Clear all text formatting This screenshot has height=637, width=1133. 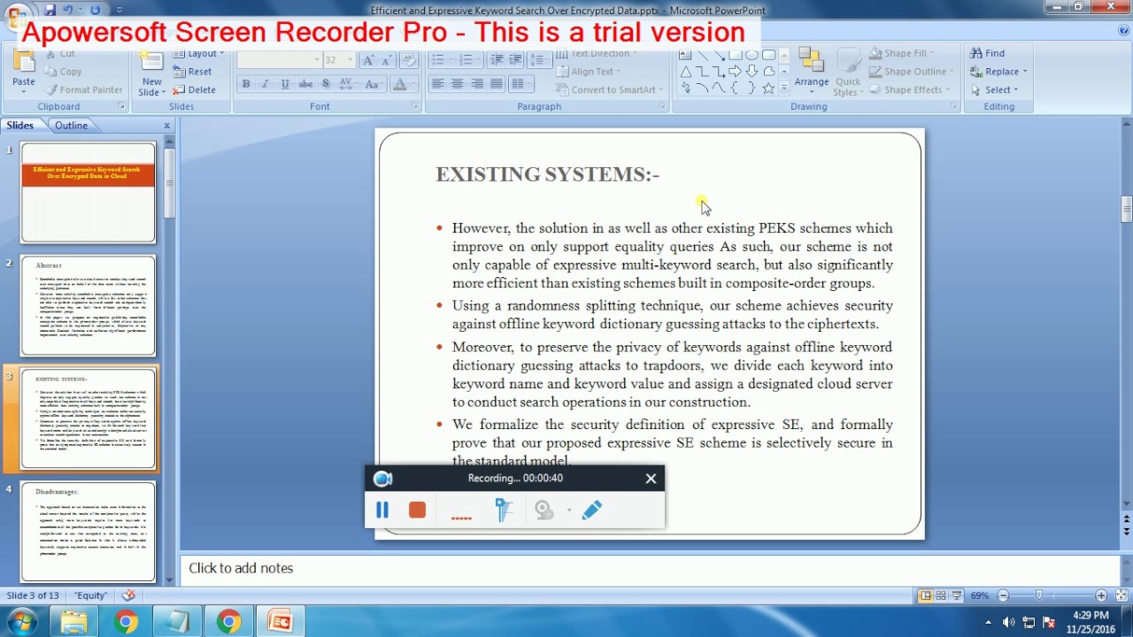[x=409, y=60]
